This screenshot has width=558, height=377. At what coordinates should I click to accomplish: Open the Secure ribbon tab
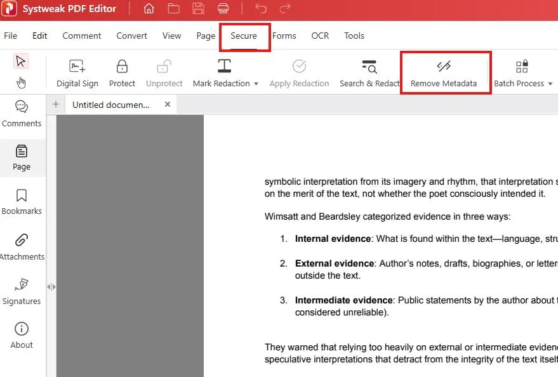244,36
